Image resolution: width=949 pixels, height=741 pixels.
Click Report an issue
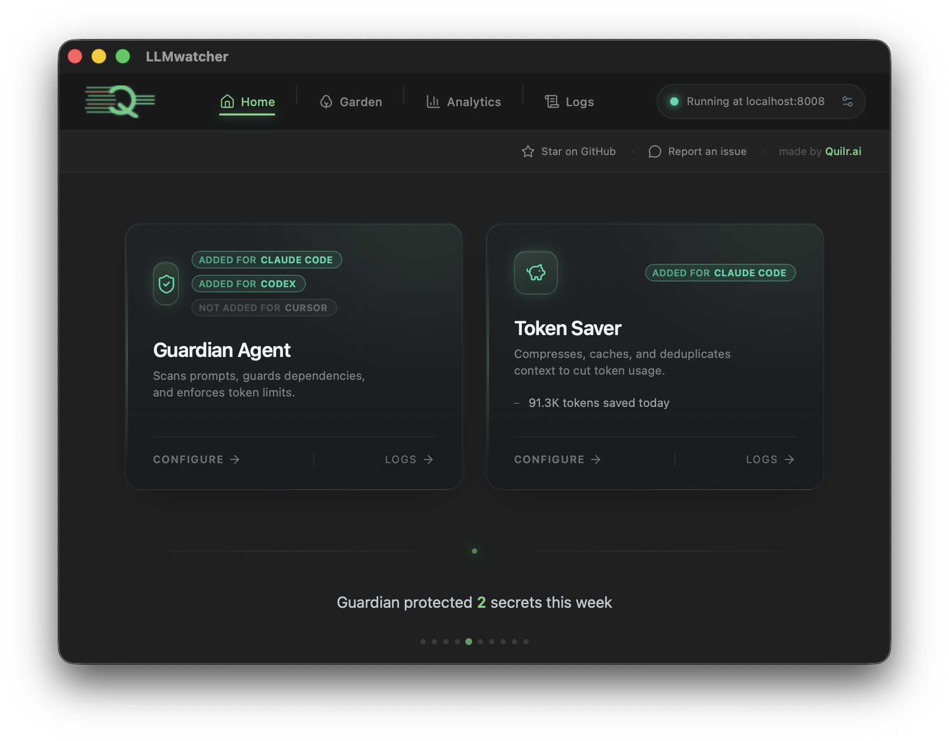[x=707, y=151]
